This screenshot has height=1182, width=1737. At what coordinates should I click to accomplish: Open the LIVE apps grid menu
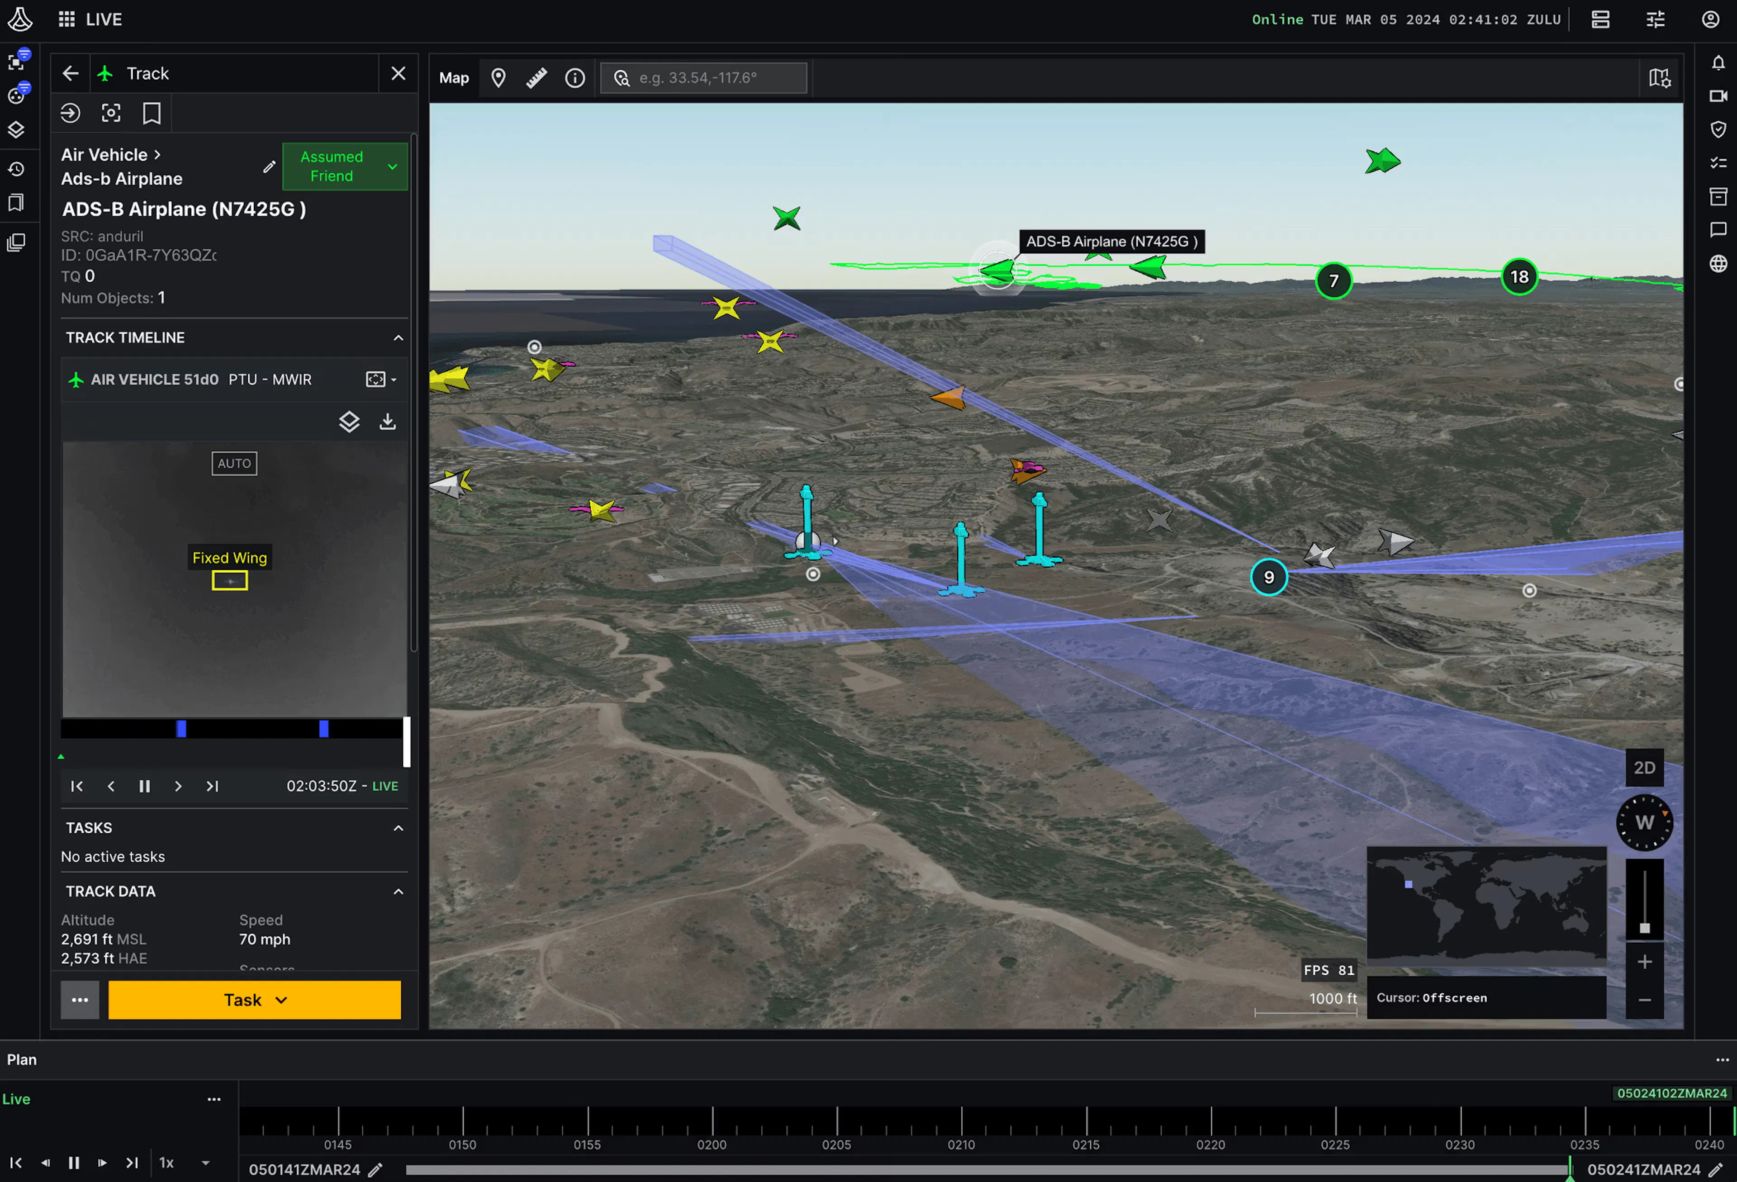(x=66, y=19)
